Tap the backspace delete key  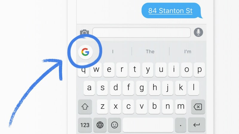[198, 107]
